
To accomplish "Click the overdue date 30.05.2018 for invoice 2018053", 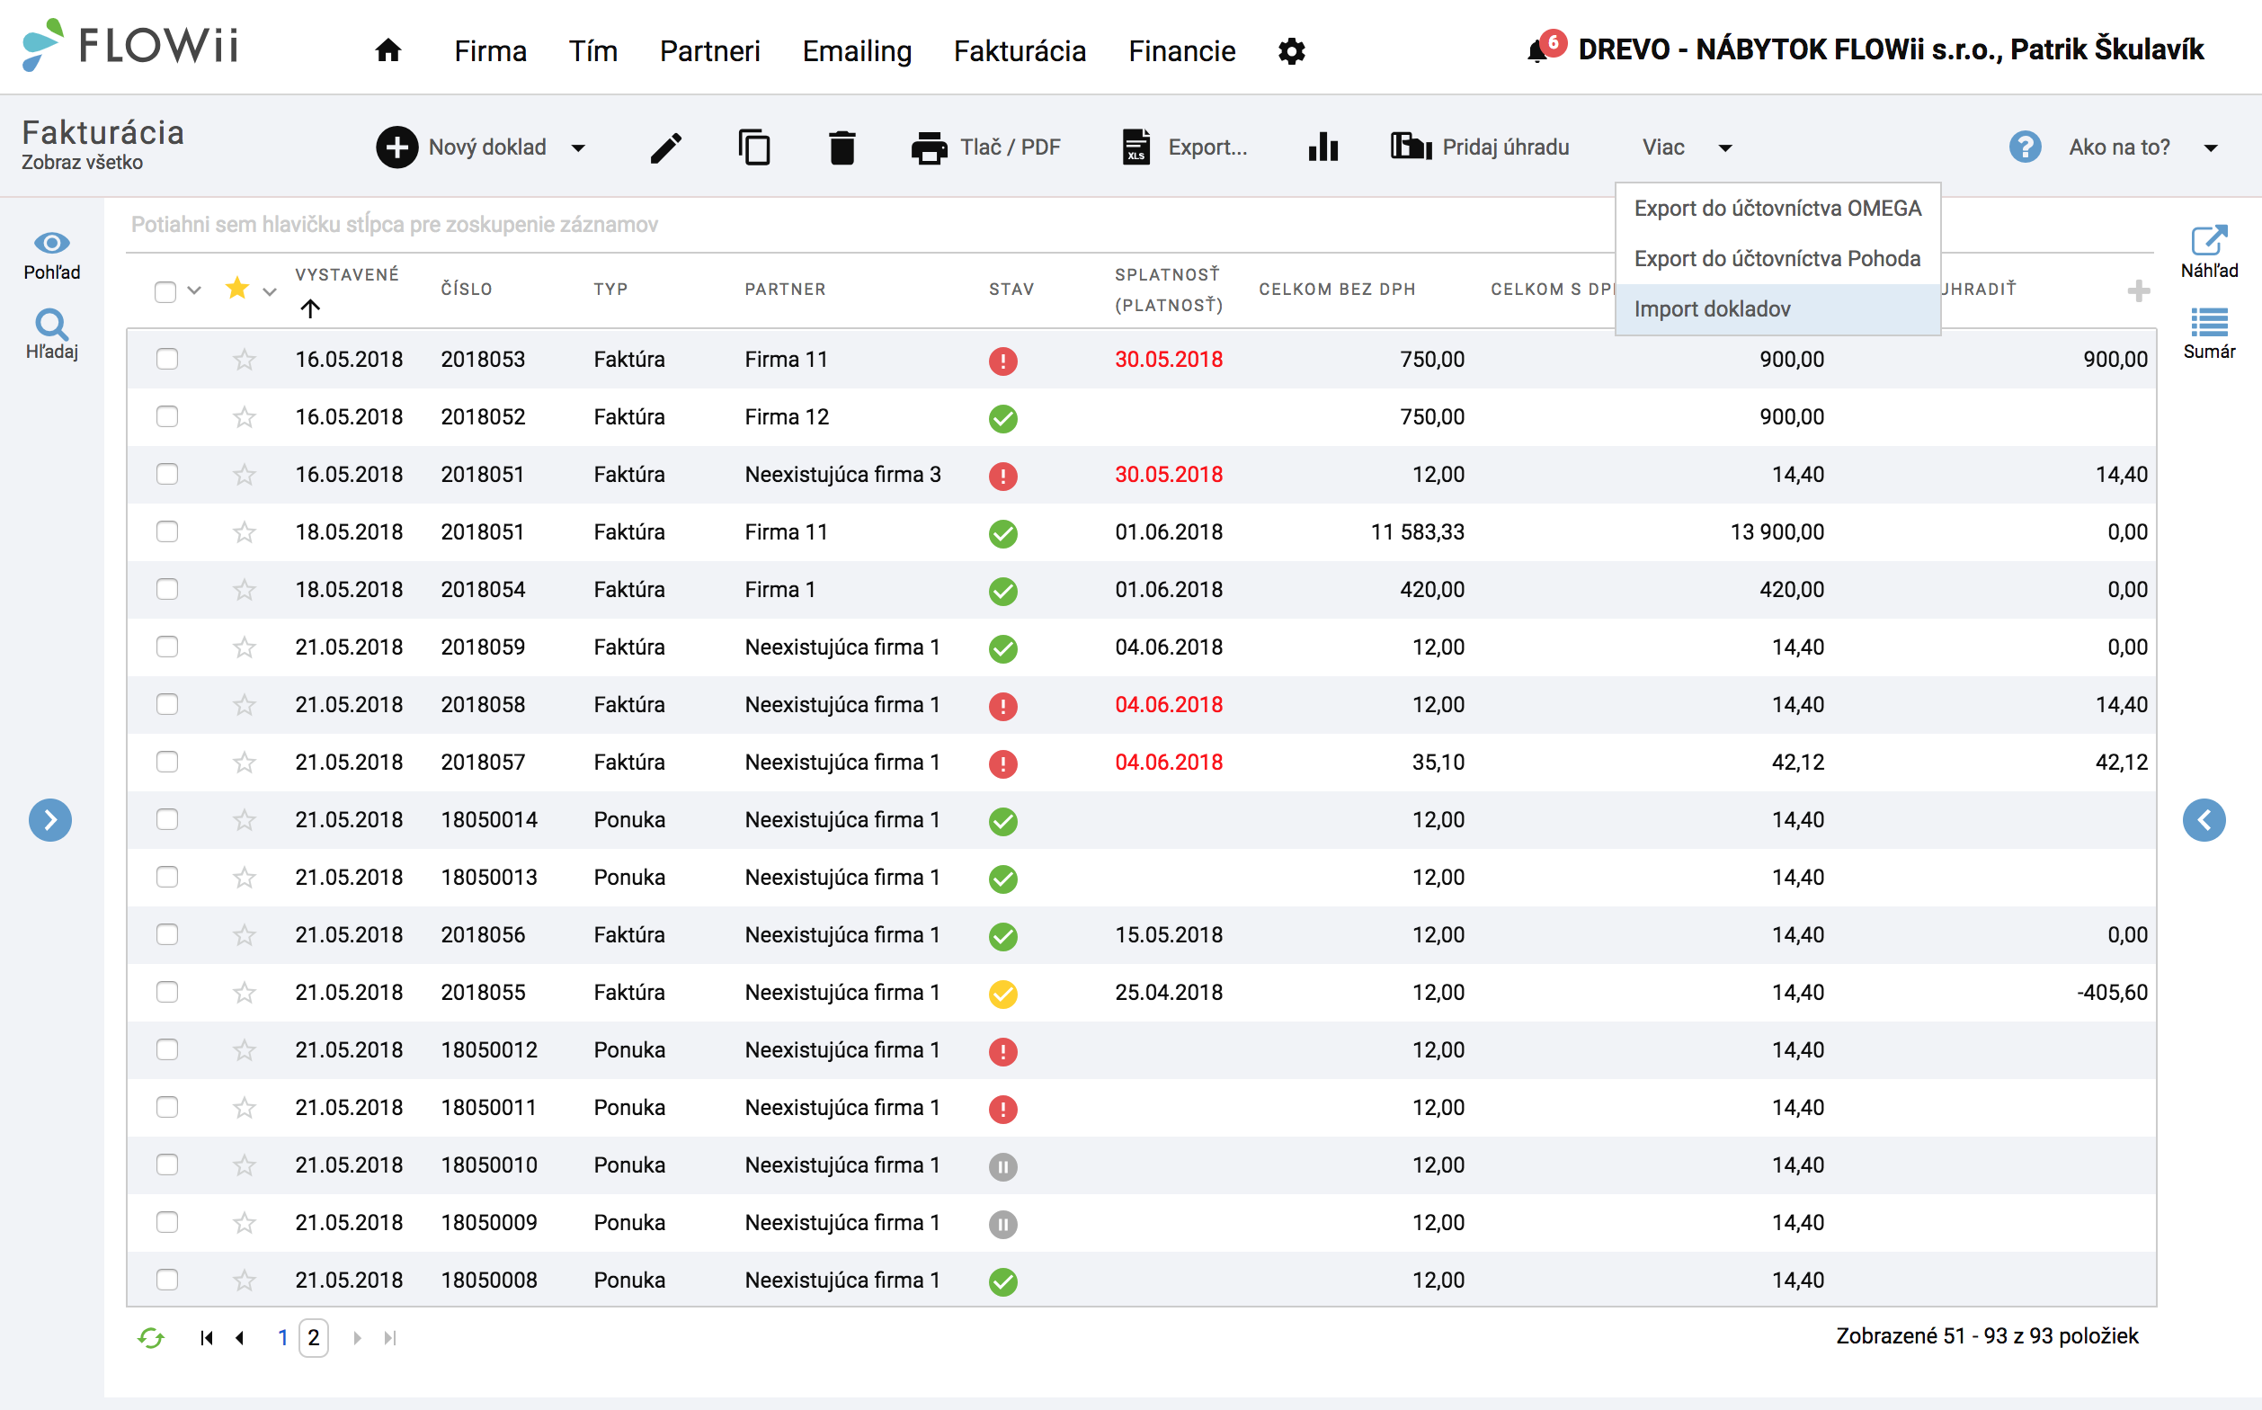I will pos(1168,359).
